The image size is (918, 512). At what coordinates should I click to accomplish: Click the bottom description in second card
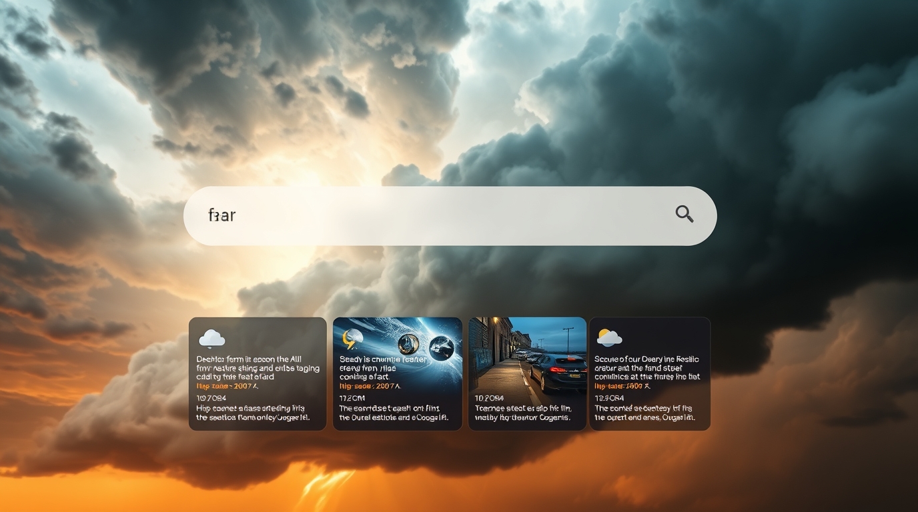[x=393, y=413]
